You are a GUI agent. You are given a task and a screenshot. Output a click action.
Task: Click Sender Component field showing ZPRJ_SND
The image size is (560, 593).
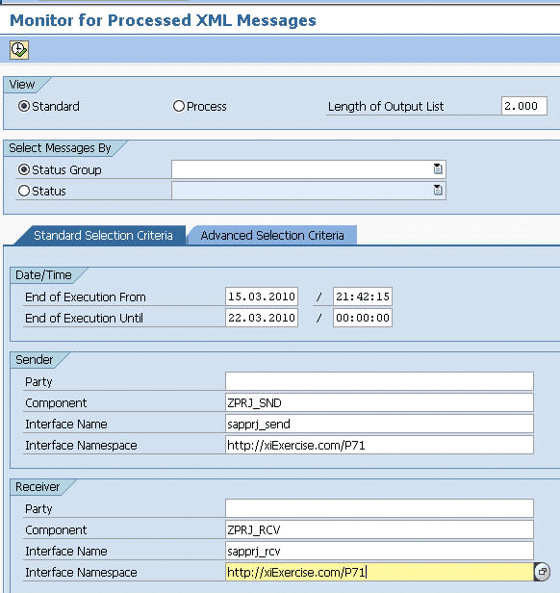pos(379,402)
